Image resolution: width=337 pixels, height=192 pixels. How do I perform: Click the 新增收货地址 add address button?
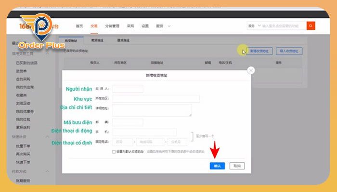(x=259, y=51)
